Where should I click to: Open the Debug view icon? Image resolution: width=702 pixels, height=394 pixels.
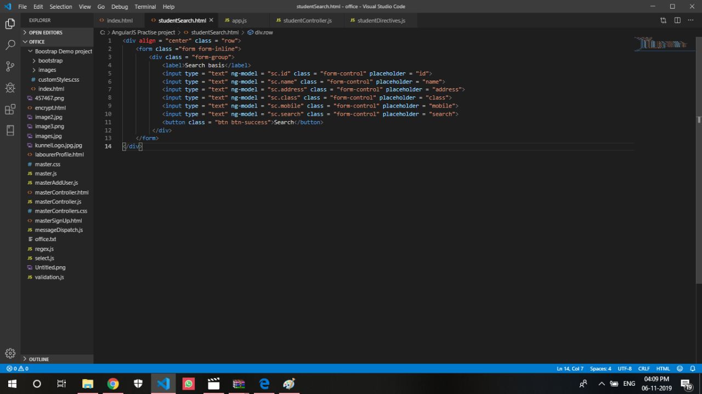click(x=10, y=88)
